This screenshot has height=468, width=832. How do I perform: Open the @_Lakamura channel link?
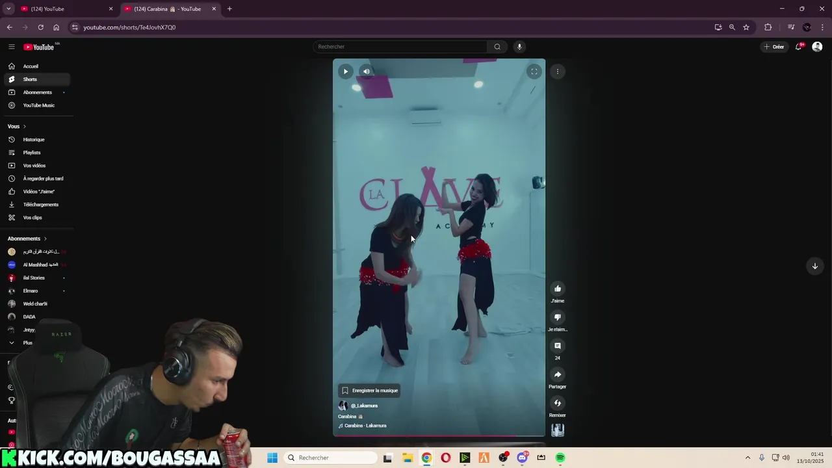pos(364,406)
